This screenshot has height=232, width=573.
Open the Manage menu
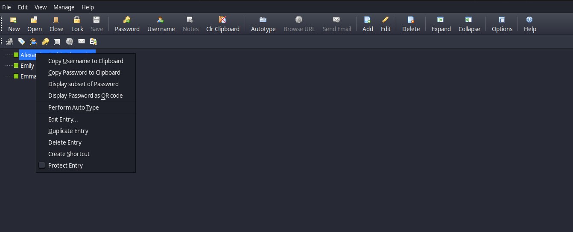click(x=64, y=7)
